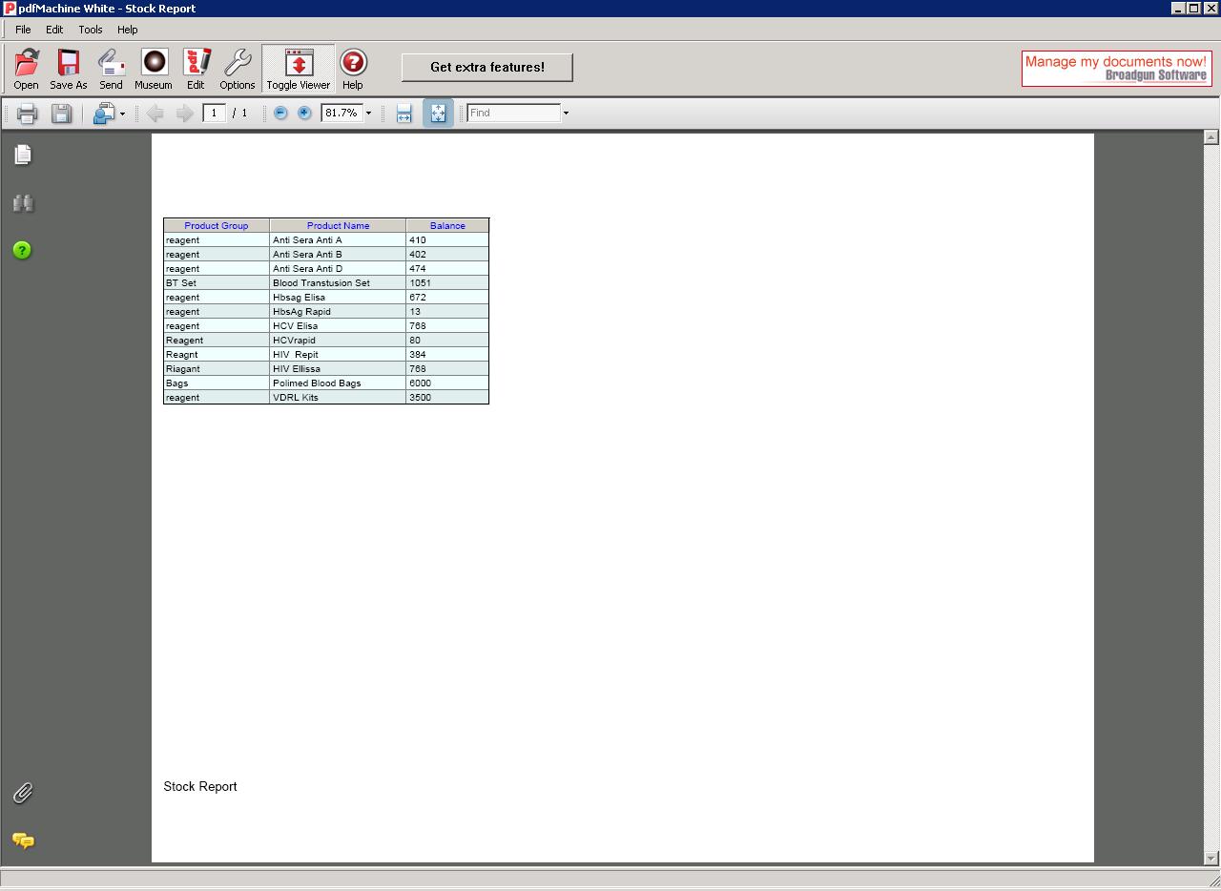Click the Stock Report footer text
Image resolution: width=1221 pixels, height=891 pixels.
tap(200, 787)
